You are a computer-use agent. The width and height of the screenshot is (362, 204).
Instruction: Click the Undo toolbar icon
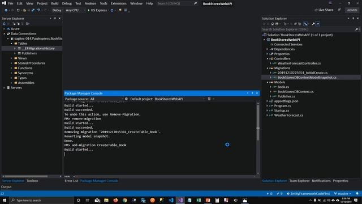pyautogui.click(x=38, y=10)
